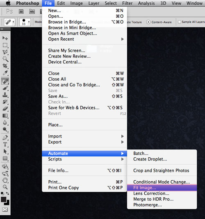Viewport: 205px width, 219px height.
Task: Choose Create Droplet option
Action: pos(162,159)
